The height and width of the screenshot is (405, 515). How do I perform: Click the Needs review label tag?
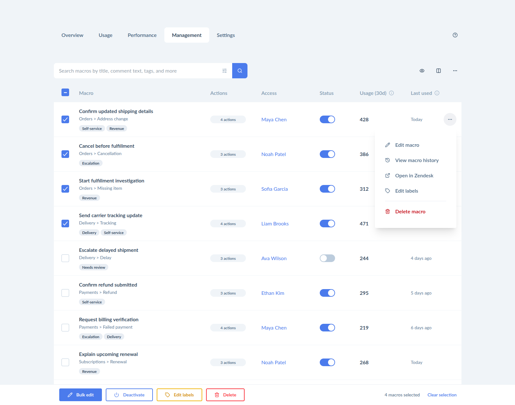pyautogui.click(x=94, y=267)
